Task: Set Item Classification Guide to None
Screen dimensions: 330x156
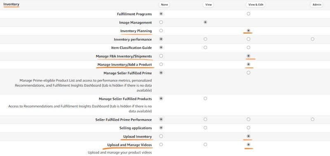Action: [x=161, y=47]
